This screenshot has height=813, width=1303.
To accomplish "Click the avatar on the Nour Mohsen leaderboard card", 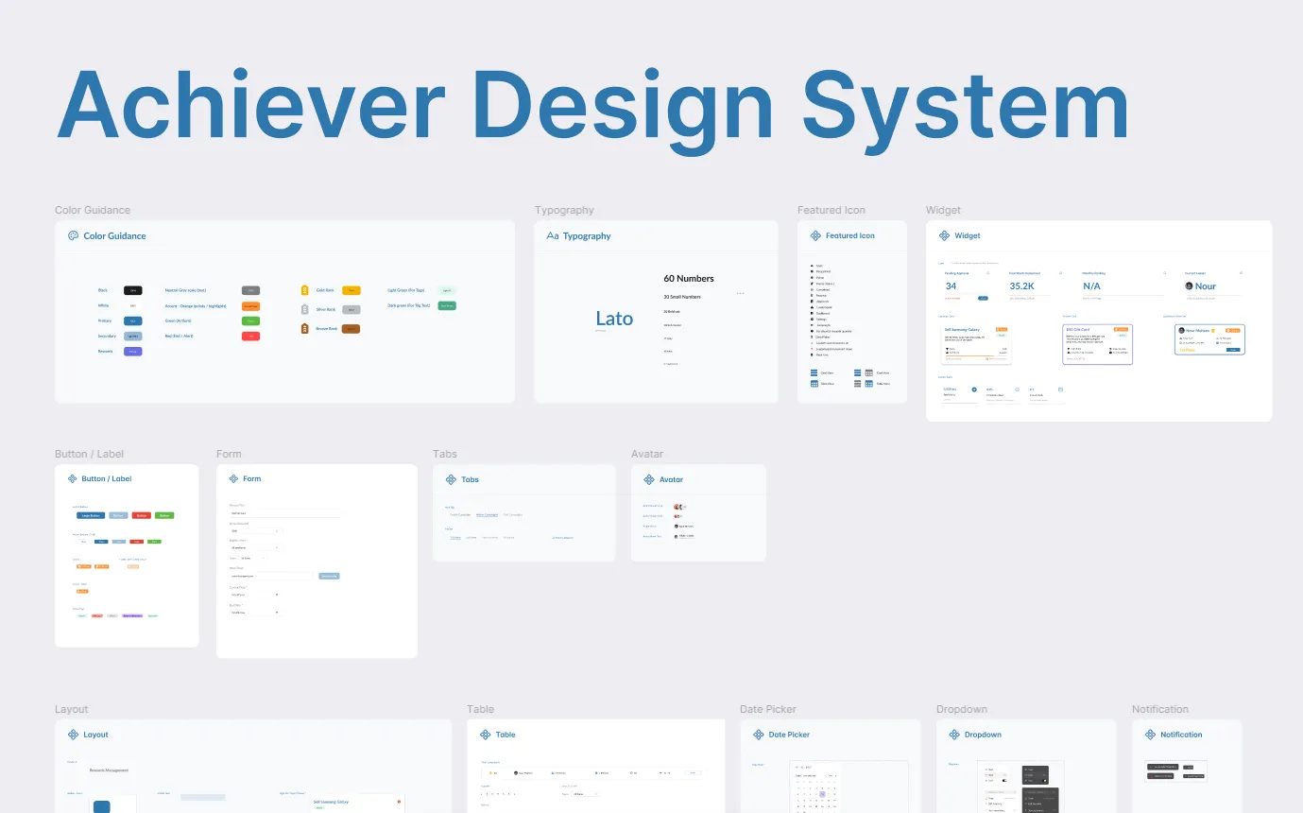I will (1181, 331).
